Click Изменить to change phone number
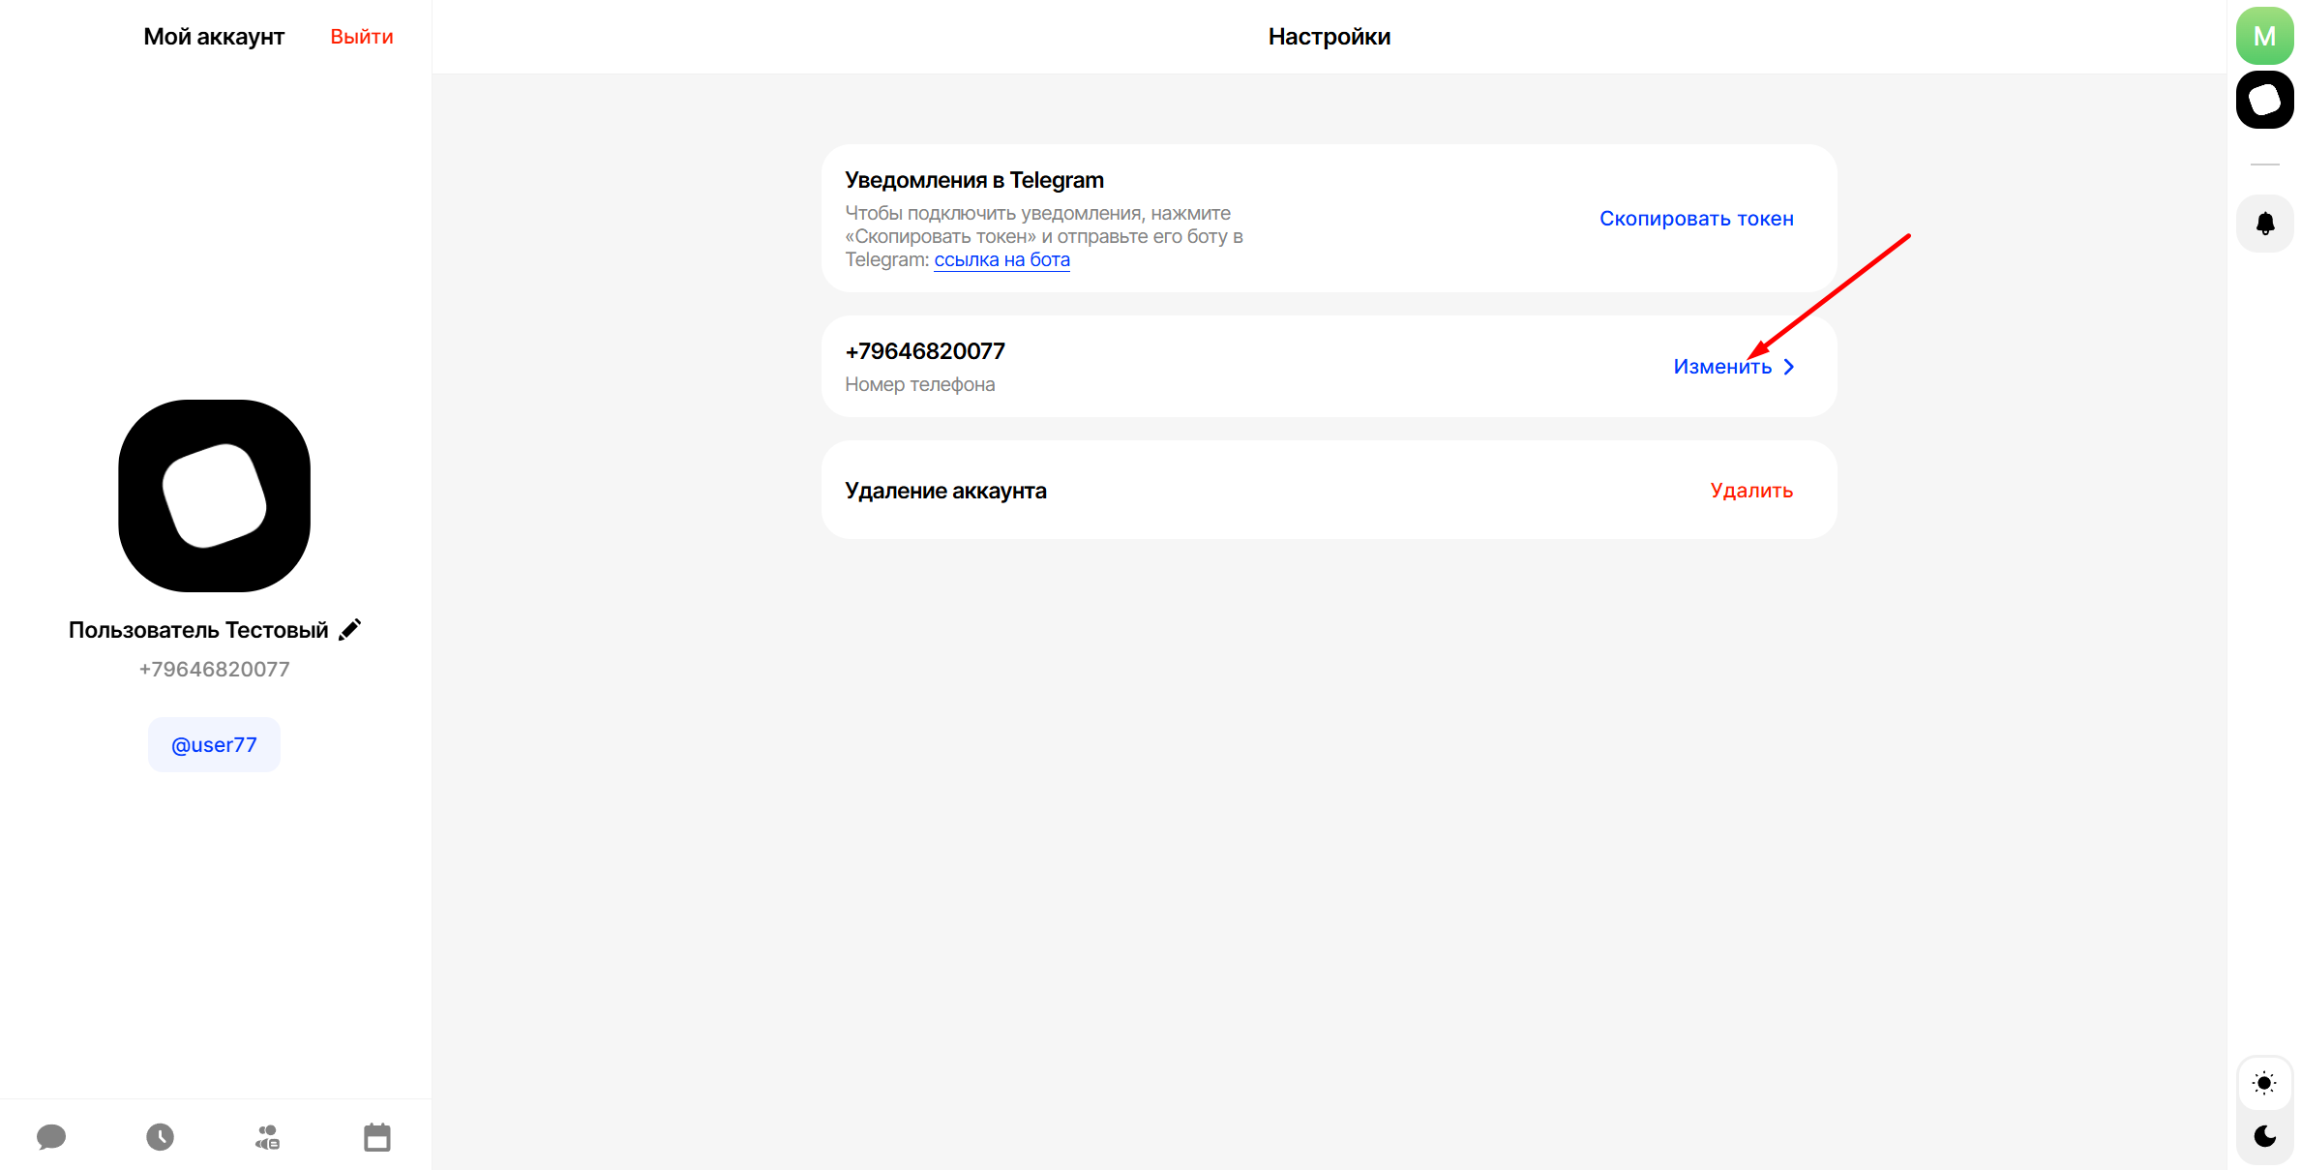The height and width of the screenshot is (1170, 2301). coord(1721,367)
